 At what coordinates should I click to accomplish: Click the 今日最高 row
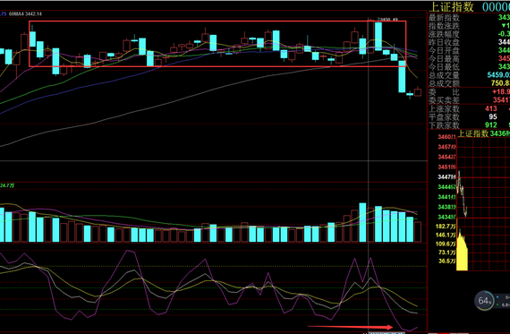click(x=469, y=59)
